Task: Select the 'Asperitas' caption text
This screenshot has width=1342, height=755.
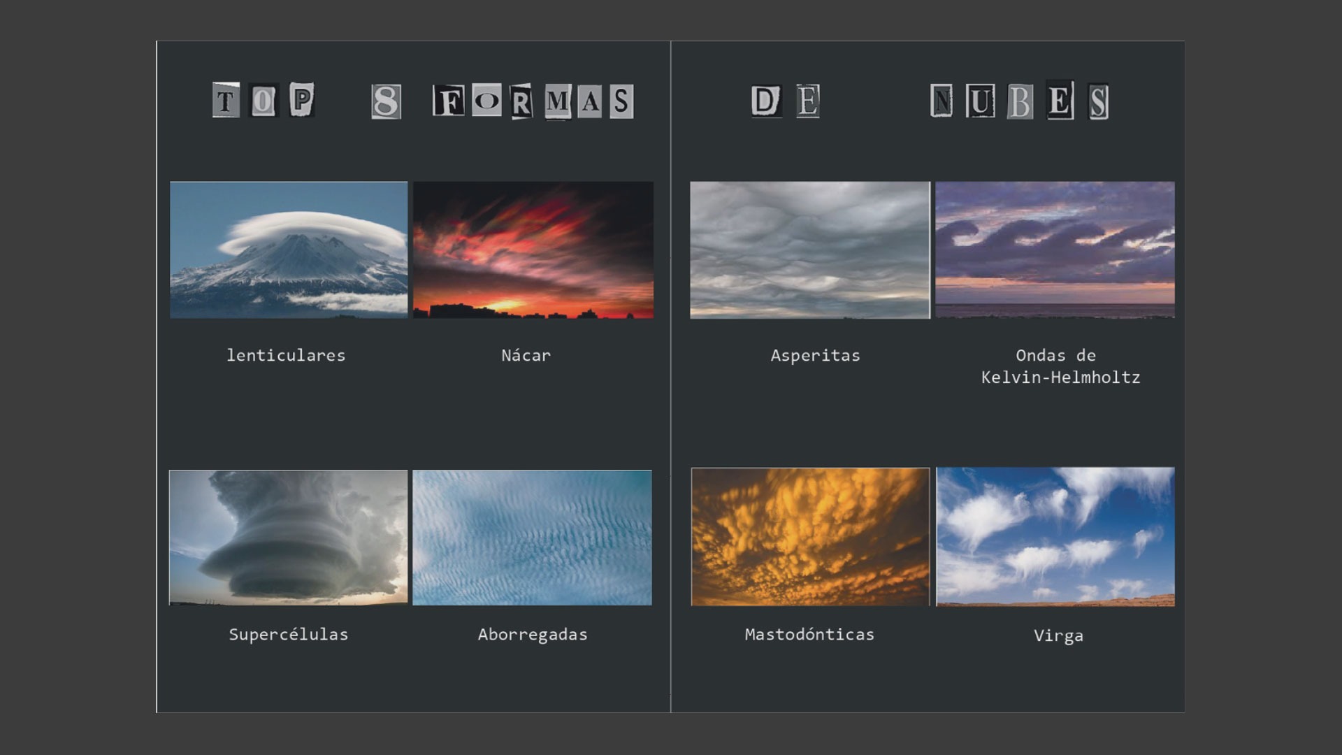Action: 815,355
